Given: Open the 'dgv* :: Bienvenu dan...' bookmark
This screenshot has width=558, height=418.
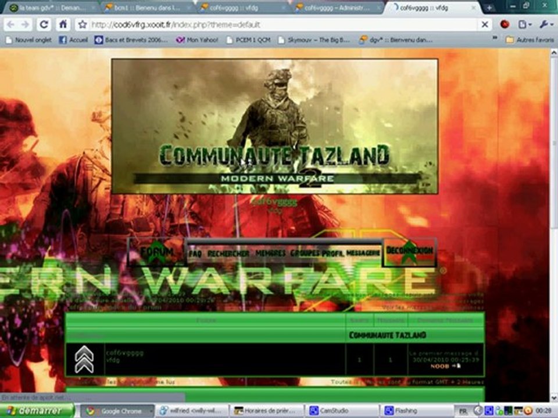Looking at the screenshot, I should tap(396, 40).
